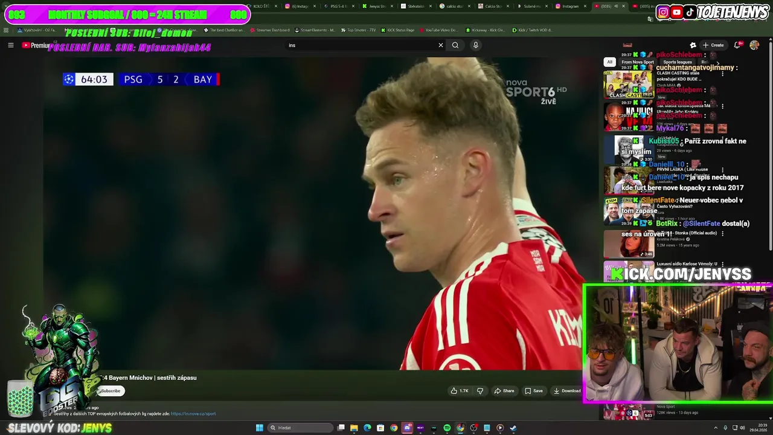Mute the tab via speaker icon
This screenshot has width=773, height=435.
pyautogui.click(x=616, y=6)
